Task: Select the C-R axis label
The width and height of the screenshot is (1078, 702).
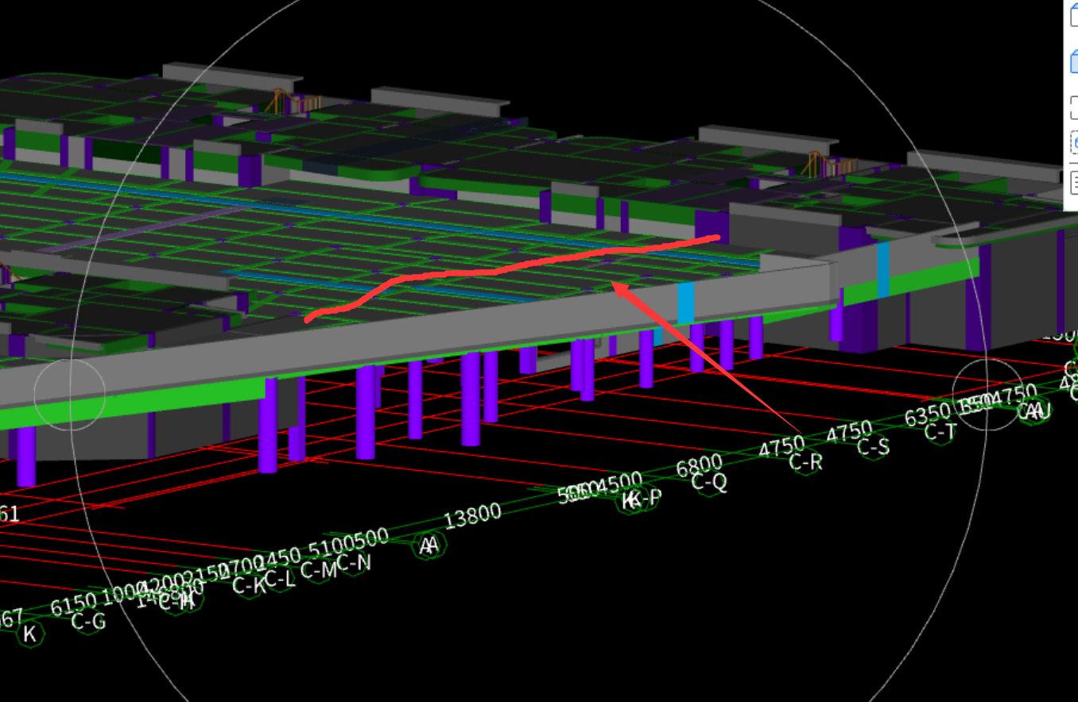Action: point(805,462)
